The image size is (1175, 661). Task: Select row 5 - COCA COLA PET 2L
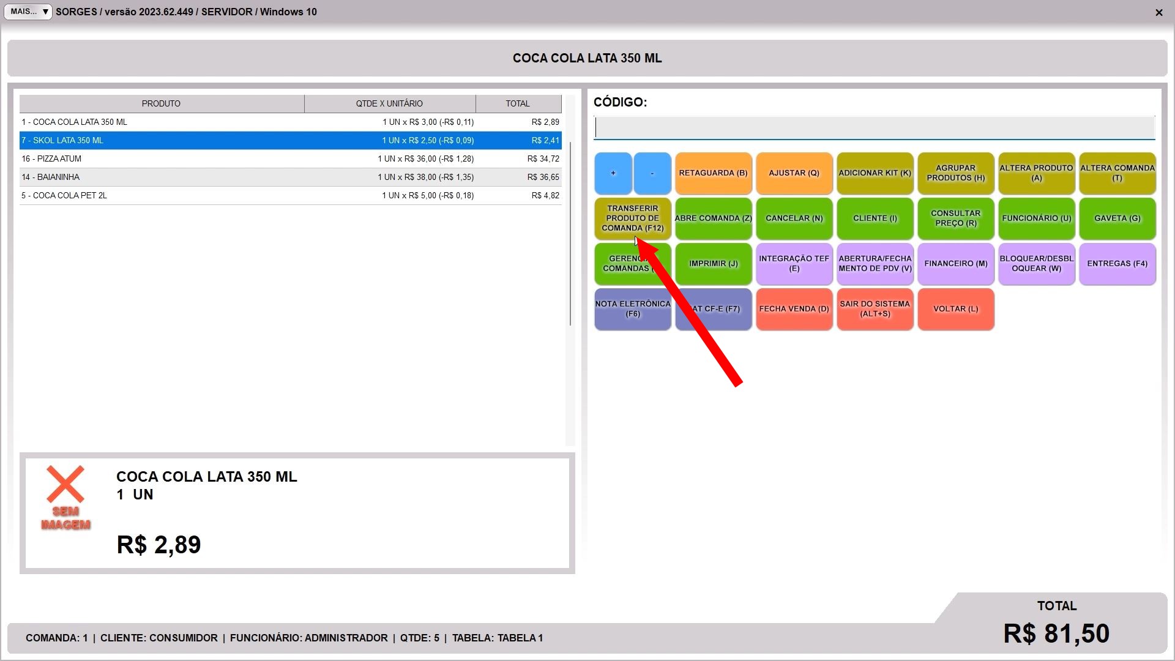coord(291,196)
